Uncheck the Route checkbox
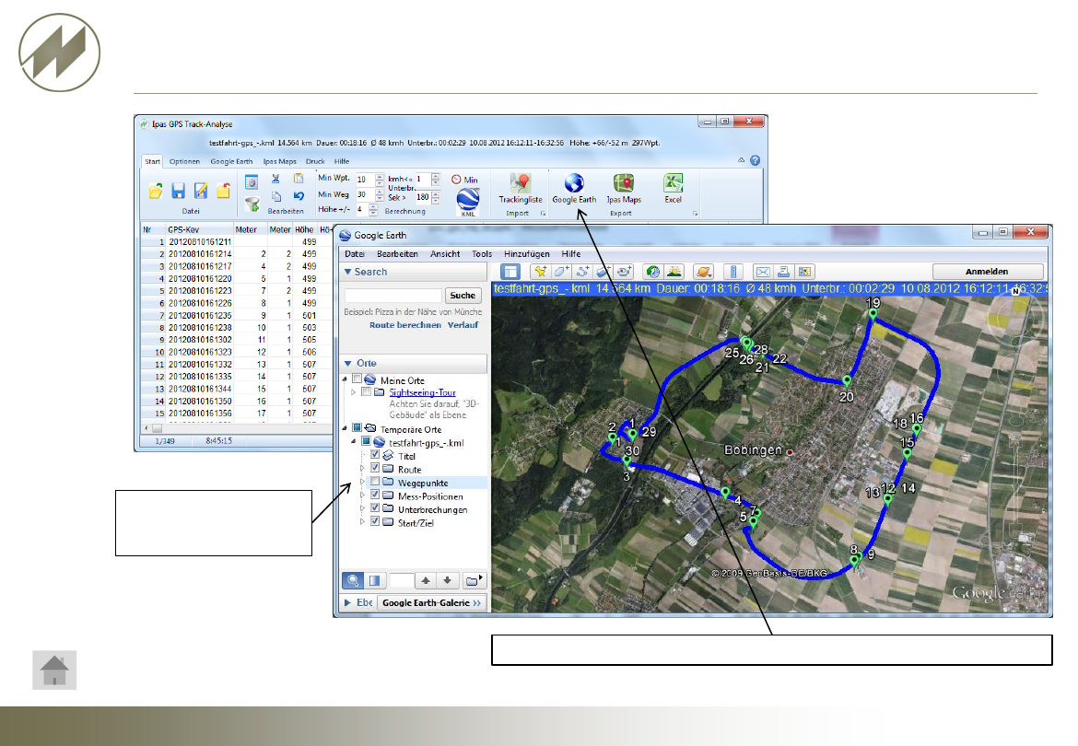1078x746 pixels. pos(375,468)
